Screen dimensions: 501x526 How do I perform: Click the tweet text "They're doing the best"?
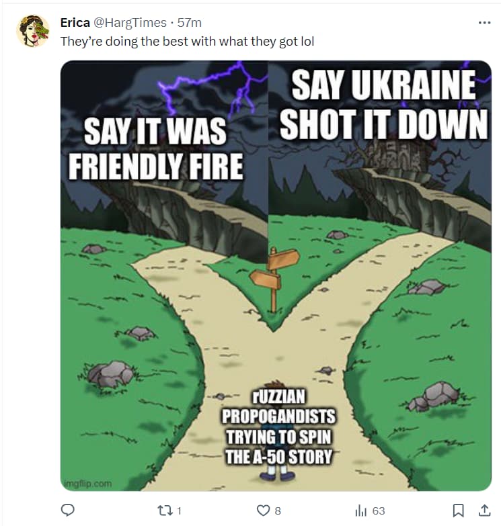[124, 42]
